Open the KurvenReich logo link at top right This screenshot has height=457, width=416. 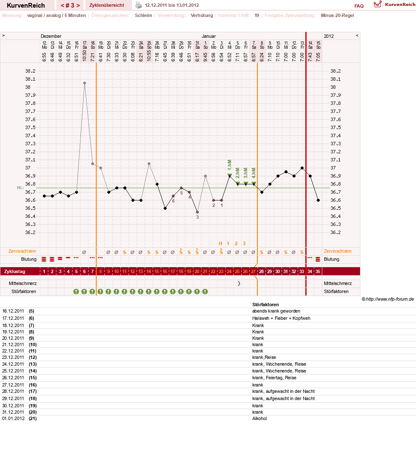coord(394,4)
